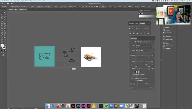Click the Mask button

tap(56, 7)
